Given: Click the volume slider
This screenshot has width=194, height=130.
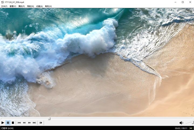Looking at the screenshot, I should point(189,123).
